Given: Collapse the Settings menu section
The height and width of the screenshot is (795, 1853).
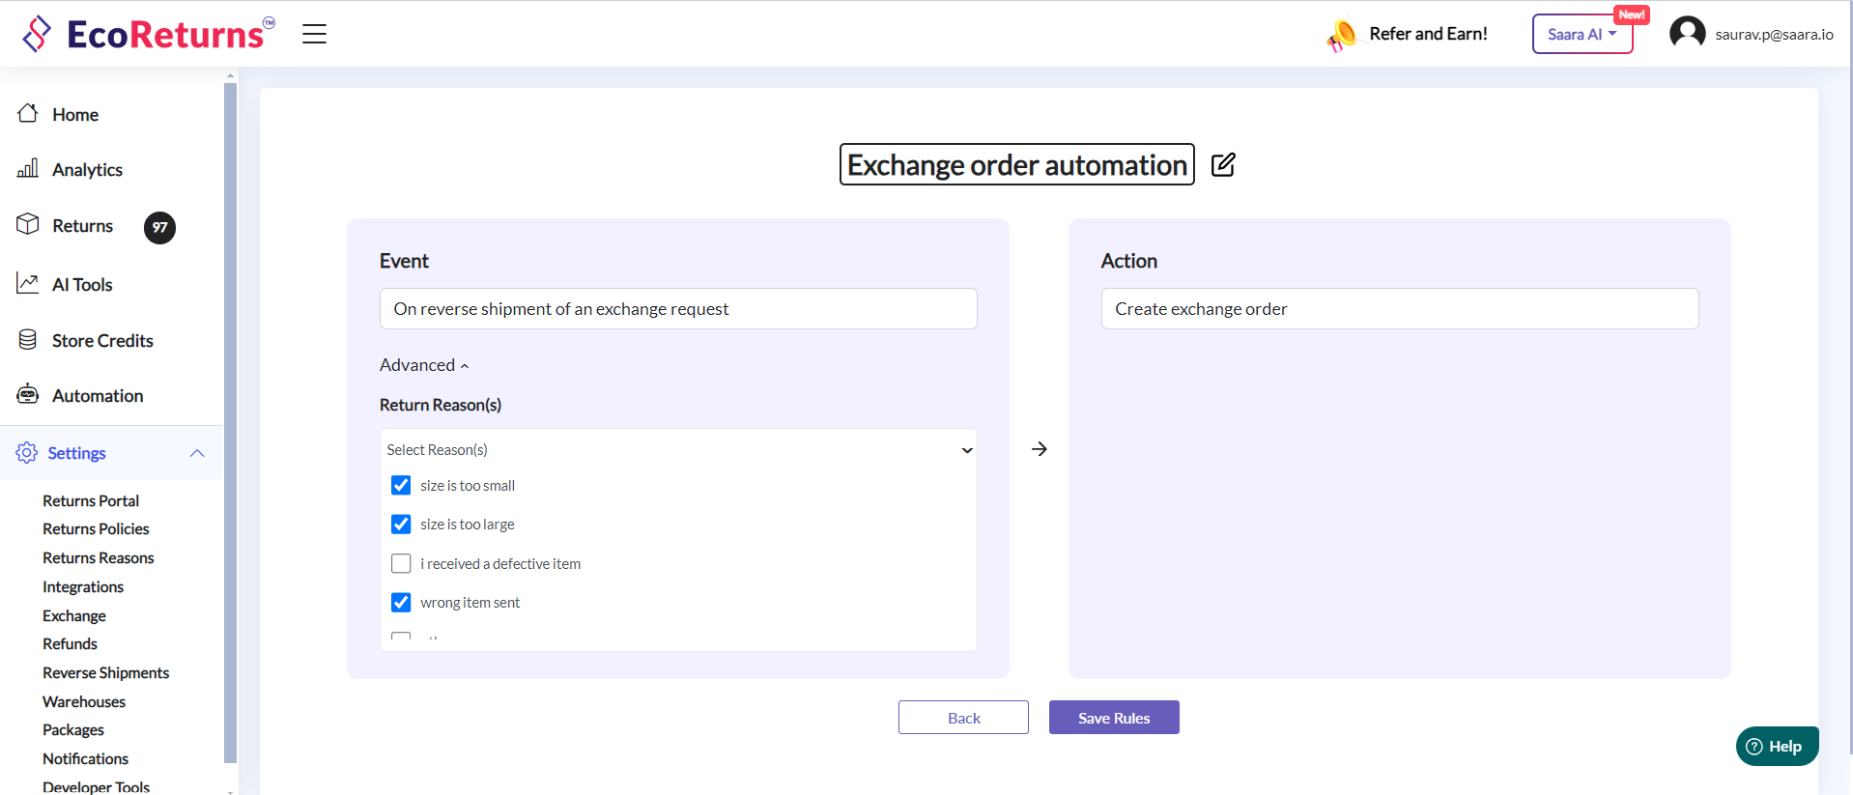Looking at the screenshot, I should click(197, 453).
